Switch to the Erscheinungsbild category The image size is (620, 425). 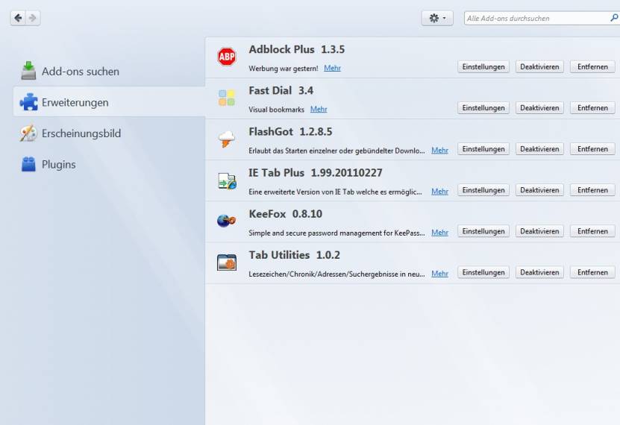pos(109,133)
